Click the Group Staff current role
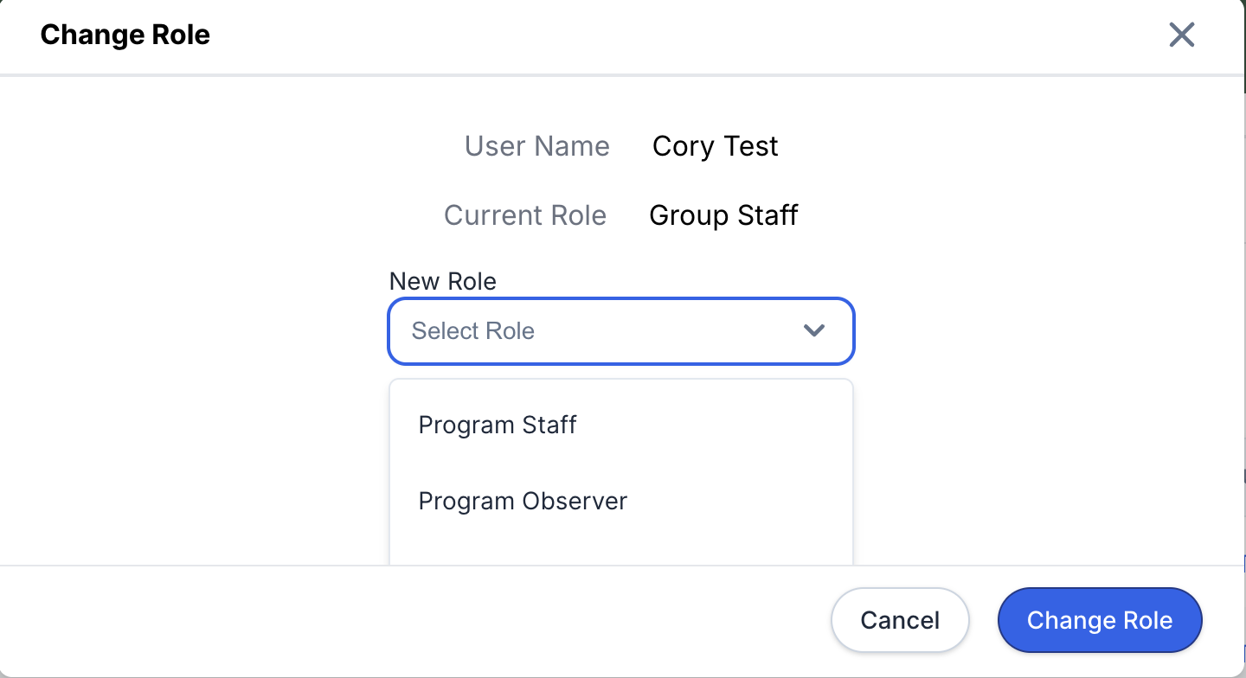This screenshot has width=1246, height=678. 723,215
